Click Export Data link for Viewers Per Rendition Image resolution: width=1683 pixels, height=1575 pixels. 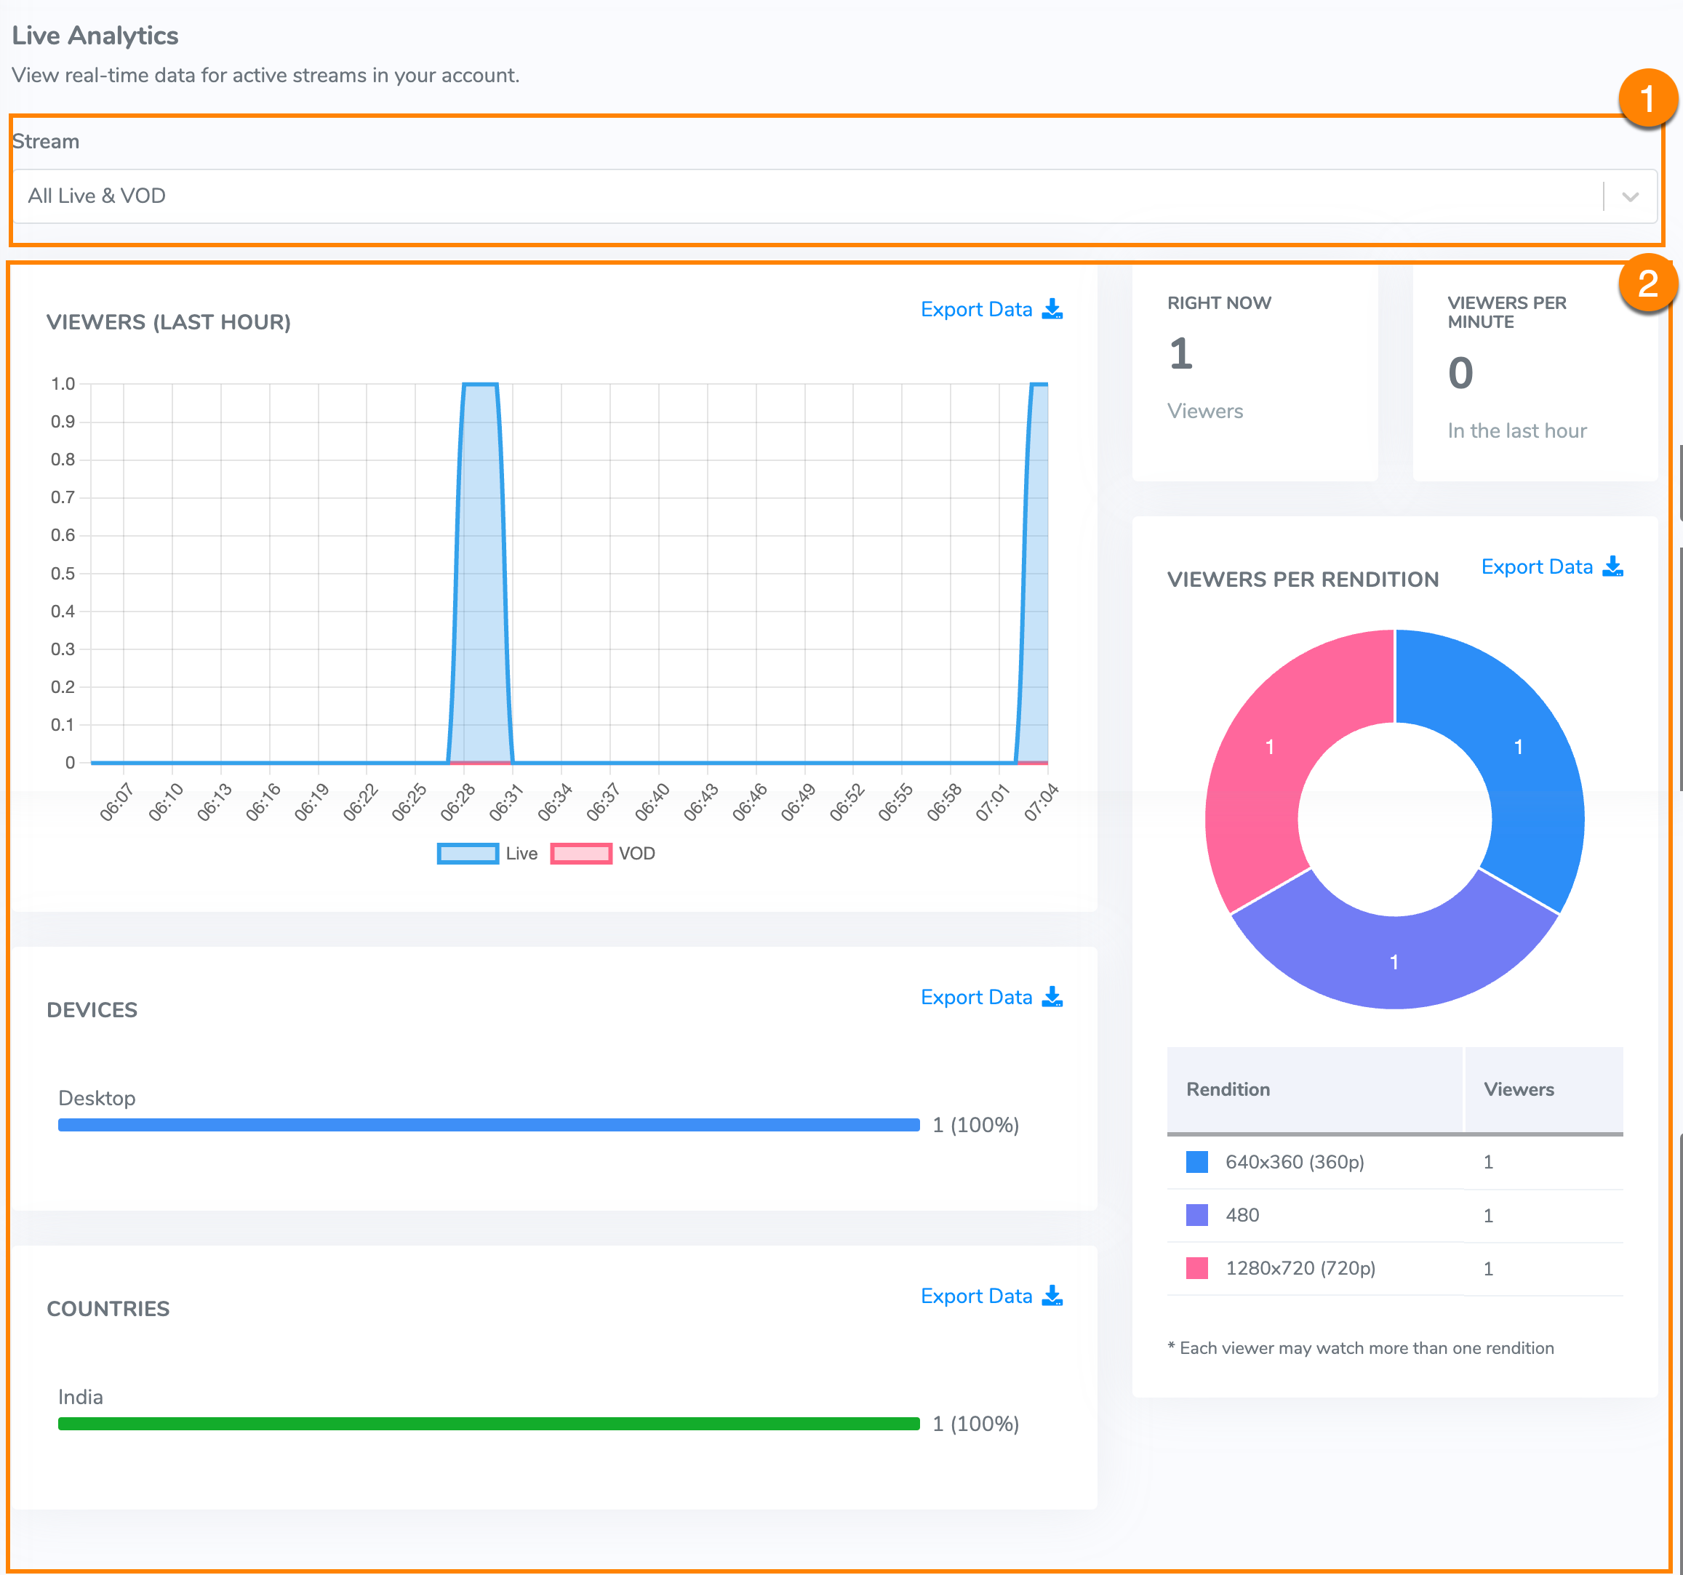tap(1537, 567)
